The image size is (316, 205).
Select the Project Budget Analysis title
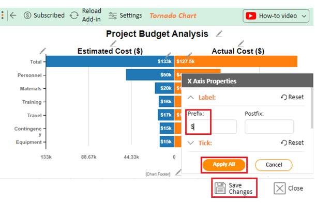click(157, 34)
